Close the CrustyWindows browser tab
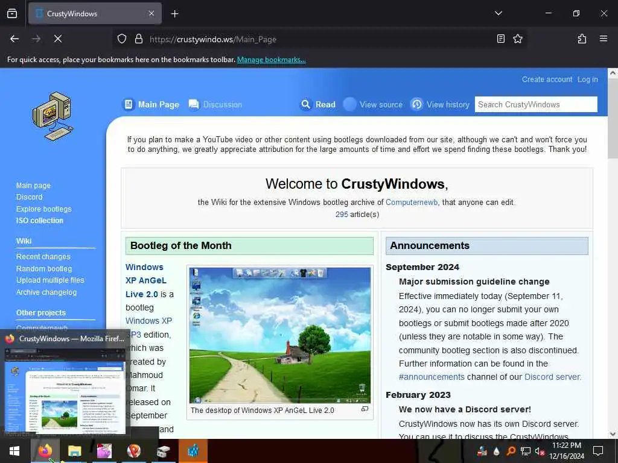Image resolution: width=618 pixels, height=463 pixels. tap(151, 13)
